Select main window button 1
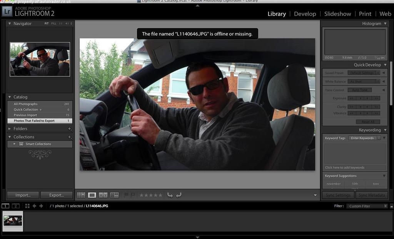Viewport: 394px width, 239px height. (x=5, y=206)
